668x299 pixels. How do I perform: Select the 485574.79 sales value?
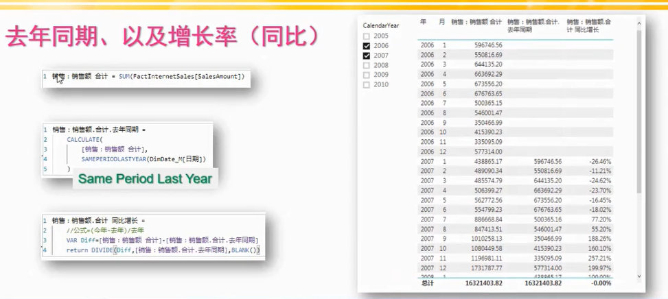[487, 181]
